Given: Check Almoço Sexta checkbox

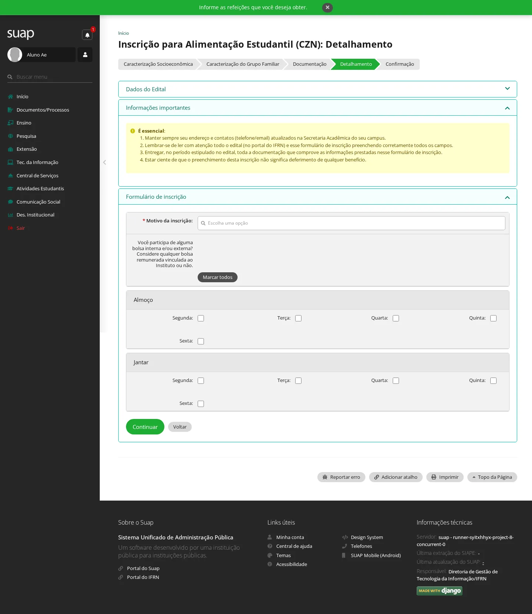Looking at the screenshot, I should tap(201, 341).
